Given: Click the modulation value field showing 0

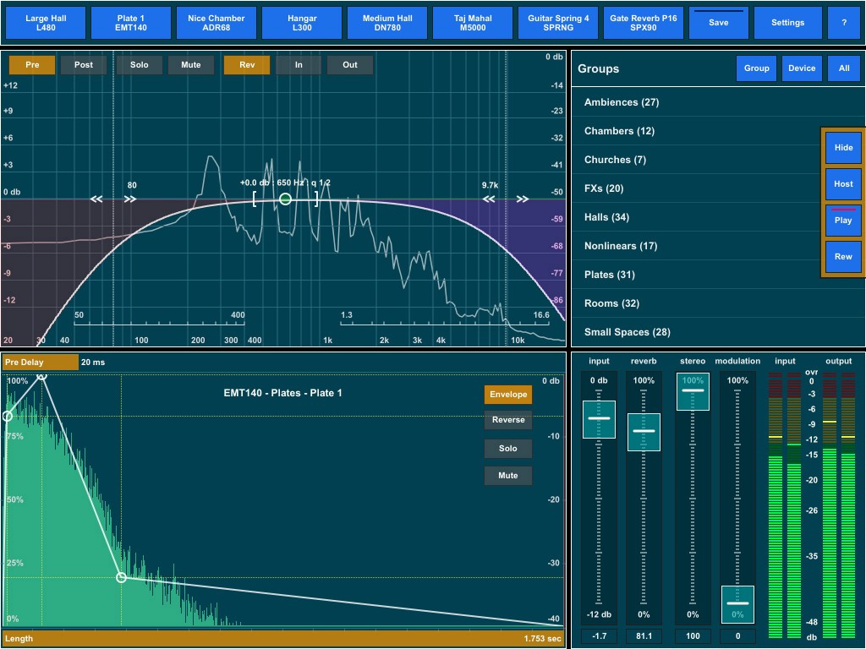Looking at the screenshot, I should coord(737,635).
